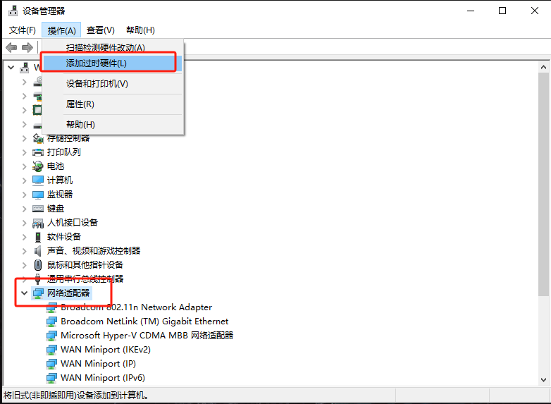
Task: Expand the 人机接口设备 category
Action: click(x=25, y=223)
